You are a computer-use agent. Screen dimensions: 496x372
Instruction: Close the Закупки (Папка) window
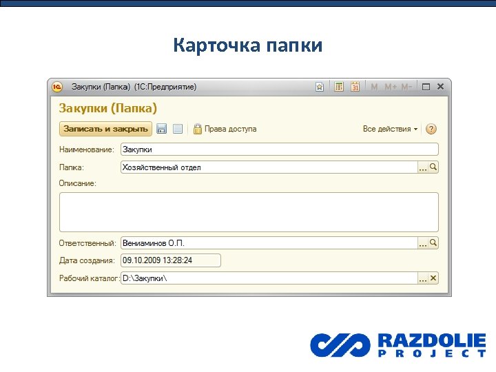(x=440, y=86)
